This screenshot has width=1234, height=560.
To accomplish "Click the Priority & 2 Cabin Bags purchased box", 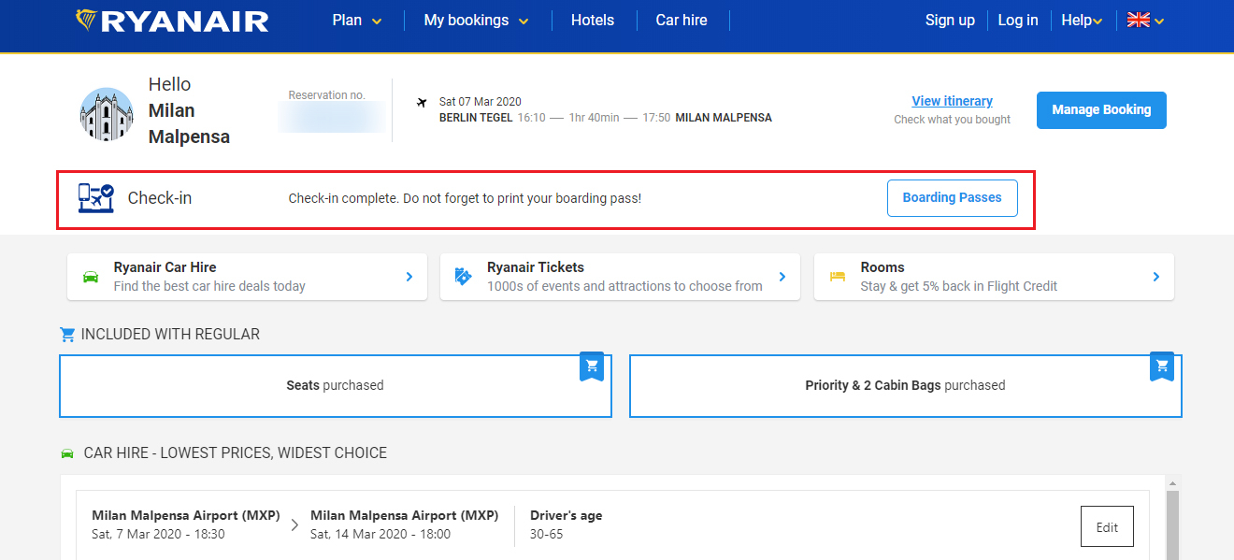I will (x=905, y=385).
